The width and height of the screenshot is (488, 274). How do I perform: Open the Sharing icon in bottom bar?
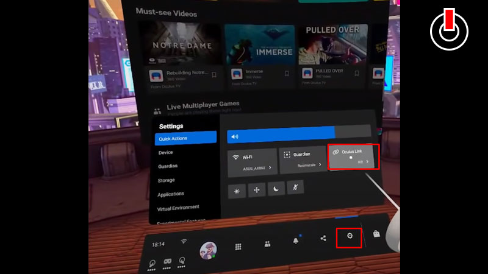(x=323, y=238)
